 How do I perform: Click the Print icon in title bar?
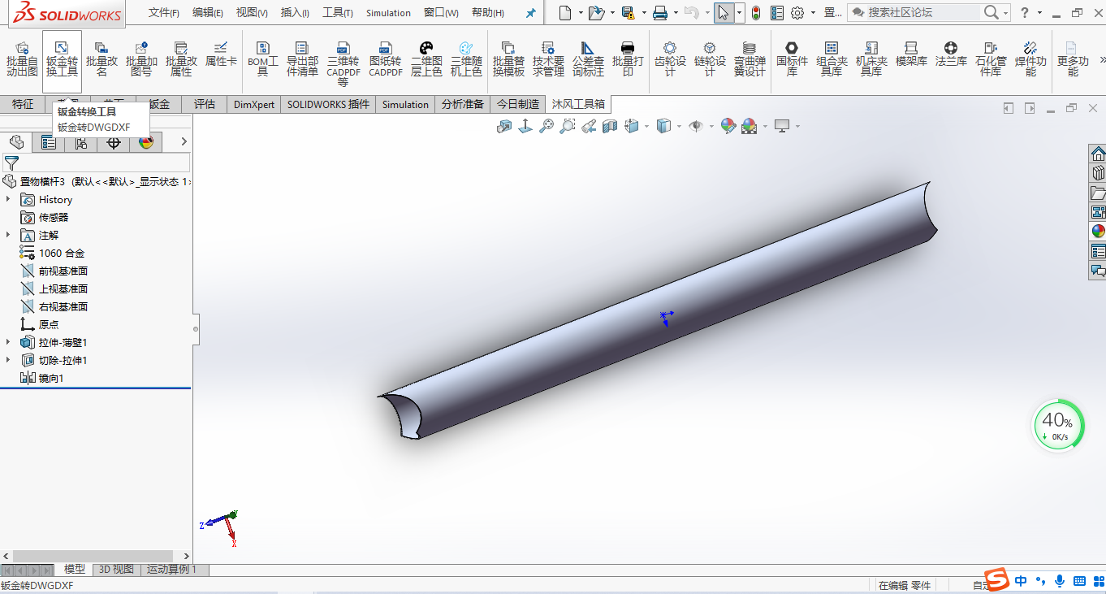pyautogui.click(x=660, y=13)
